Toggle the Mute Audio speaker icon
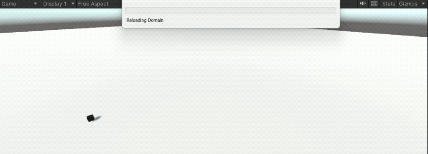 point(363,3)
